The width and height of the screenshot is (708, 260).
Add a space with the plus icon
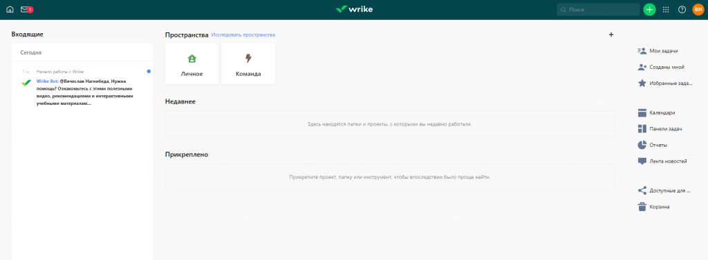[611, 34]
